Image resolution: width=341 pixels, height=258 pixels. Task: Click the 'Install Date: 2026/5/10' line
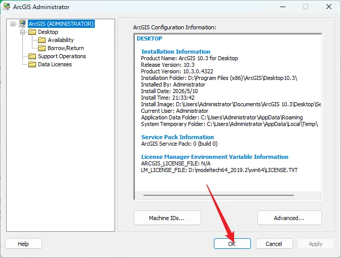169,91
